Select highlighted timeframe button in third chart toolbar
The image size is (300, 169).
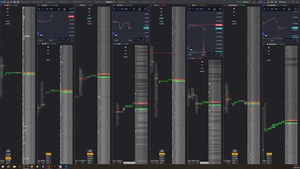pyautogui.click(x=193, y=9)
